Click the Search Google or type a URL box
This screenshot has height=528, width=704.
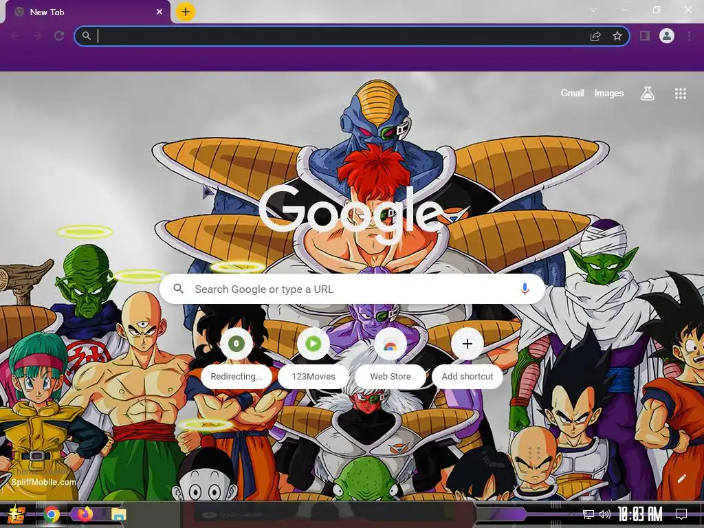353,289
